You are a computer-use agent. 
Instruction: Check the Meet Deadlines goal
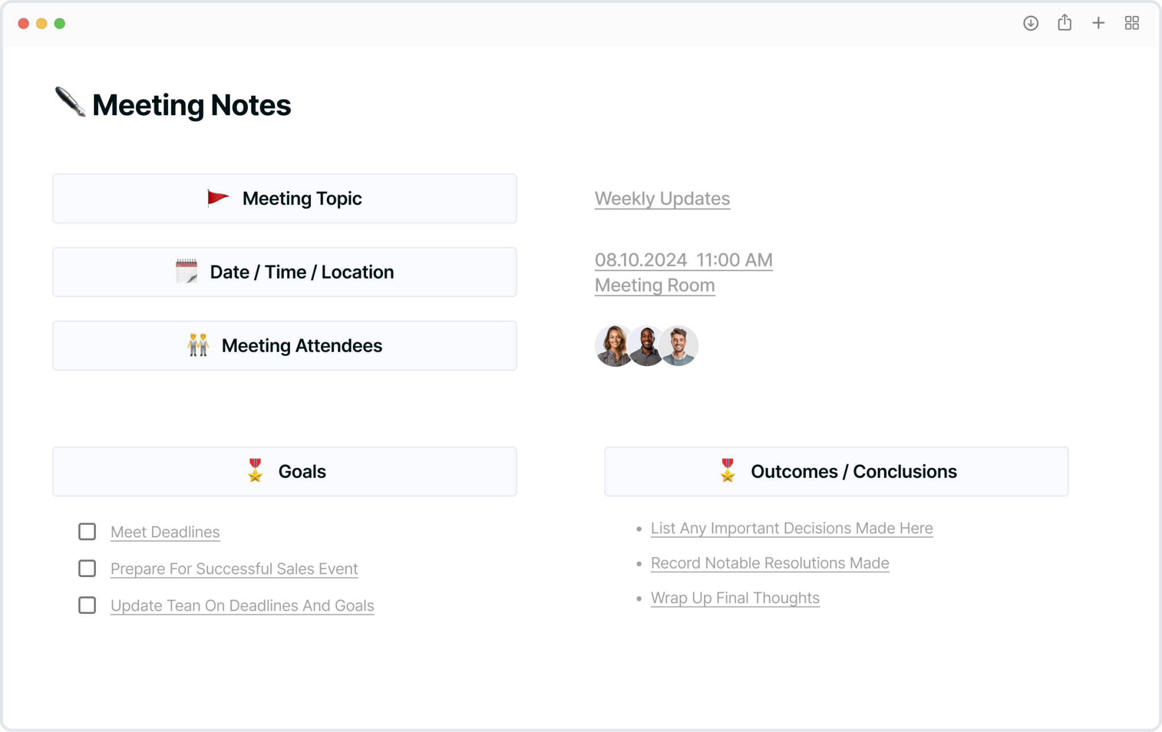click(87, 532)
